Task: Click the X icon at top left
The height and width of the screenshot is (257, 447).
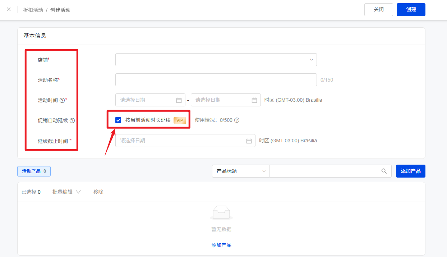Action: [9, 9]
